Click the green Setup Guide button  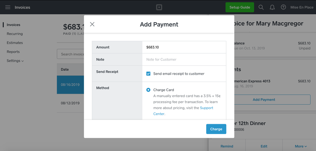(x=239, y=7)
